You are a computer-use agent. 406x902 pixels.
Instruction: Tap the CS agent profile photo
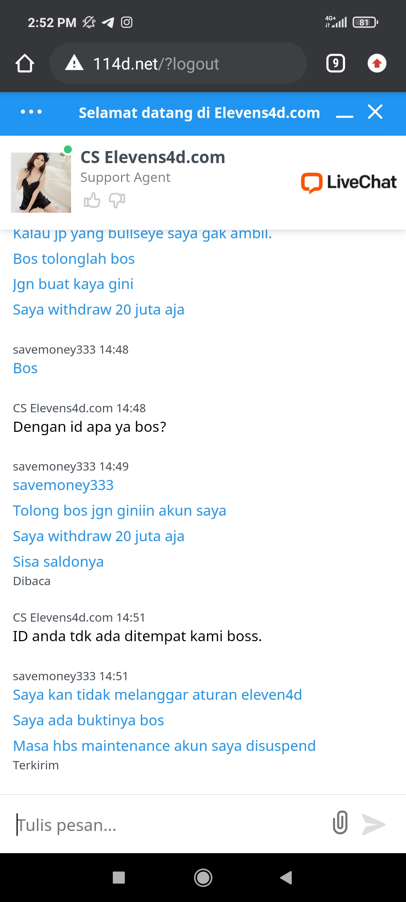click(41, 183)
